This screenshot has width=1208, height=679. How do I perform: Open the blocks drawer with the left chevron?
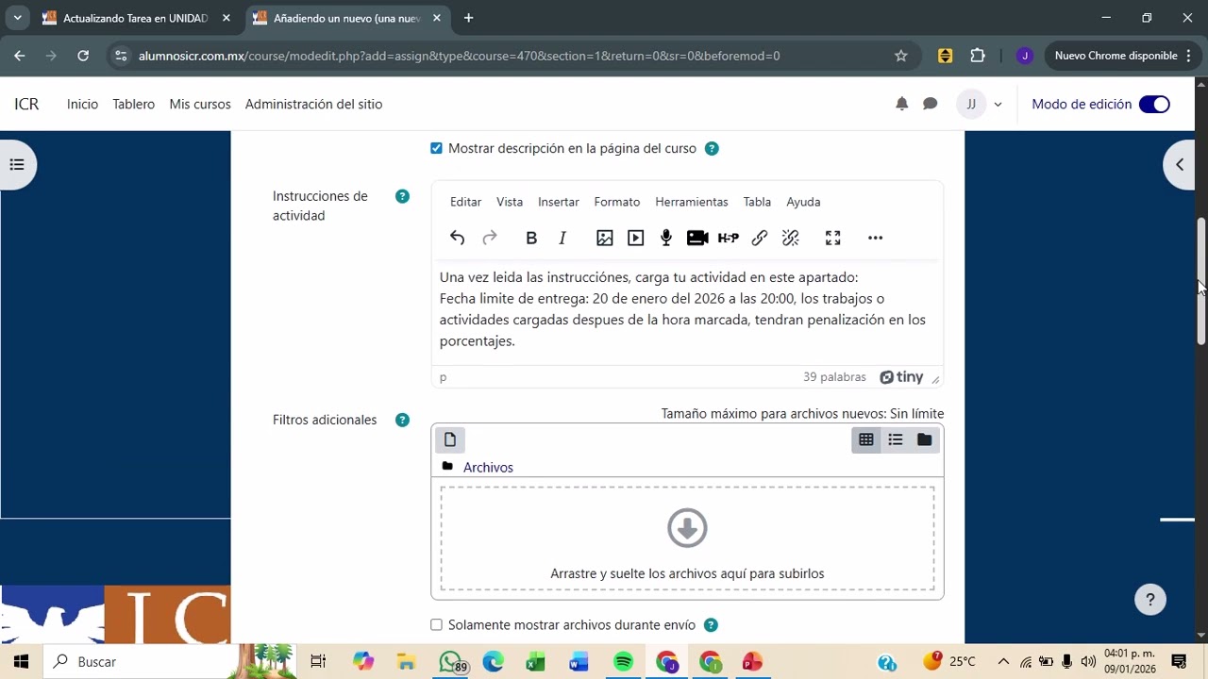[1180, 165]
